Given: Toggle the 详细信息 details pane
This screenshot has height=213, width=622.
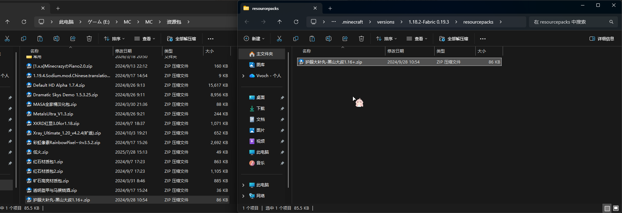Looking at the screenshot, I should (602, 39).
